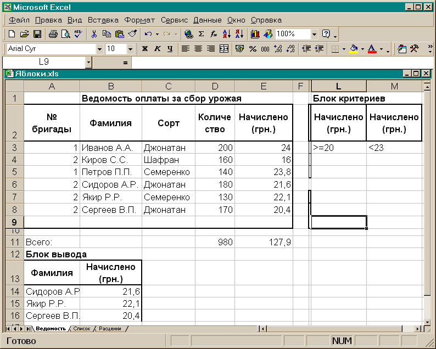
Task: Select row header 11
Action: click(x=14, y=242)
